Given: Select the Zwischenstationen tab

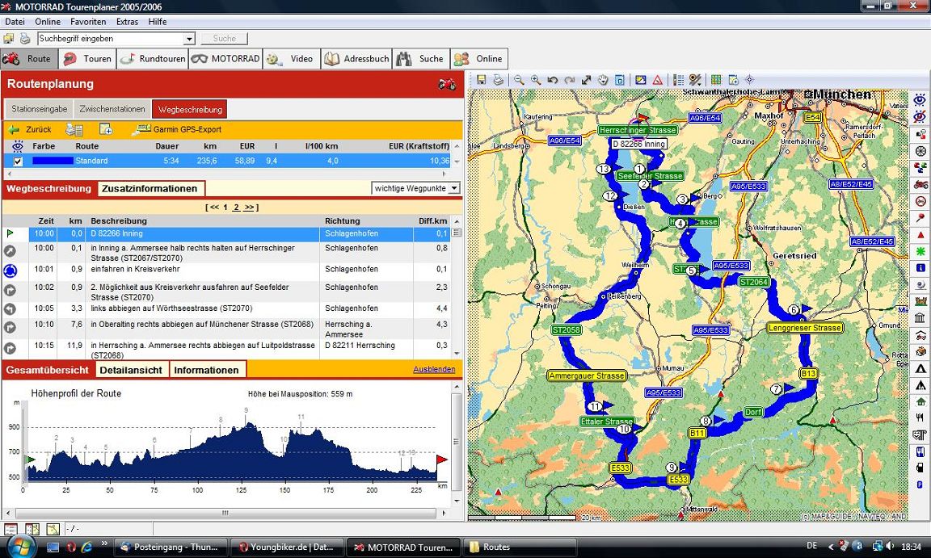Looking at the screenshot, I should tap(112, 109).
